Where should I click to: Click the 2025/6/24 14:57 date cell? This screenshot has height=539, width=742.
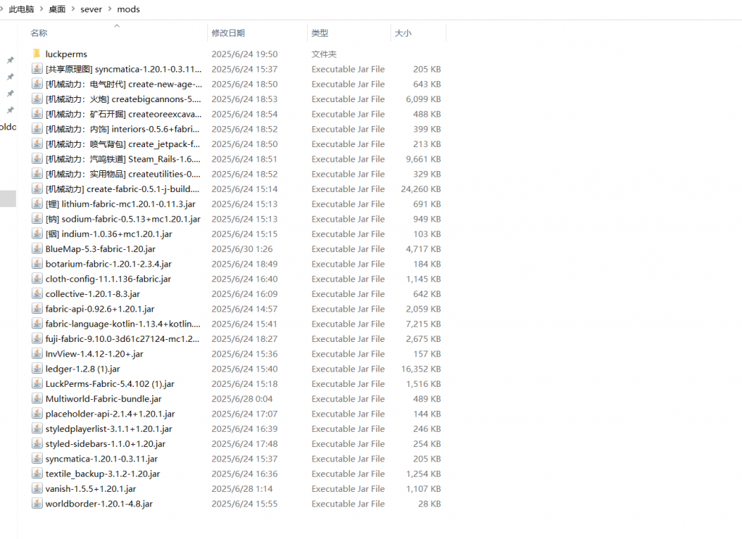245,309
